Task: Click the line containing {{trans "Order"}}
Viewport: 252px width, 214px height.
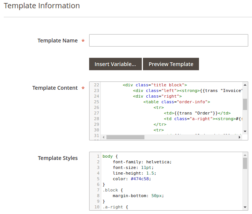Action: coord(197,113)
